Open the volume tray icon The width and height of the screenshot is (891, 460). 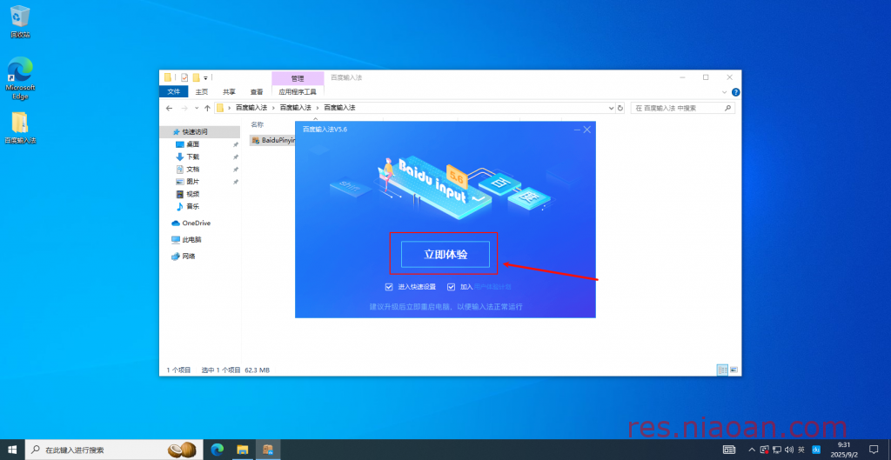pyautogui.click(x=788, y=450)
